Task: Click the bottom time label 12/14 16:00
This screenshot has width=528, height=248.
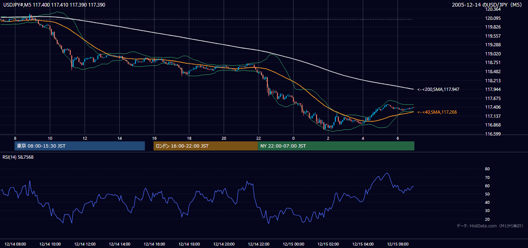Action: coord(154,244)
